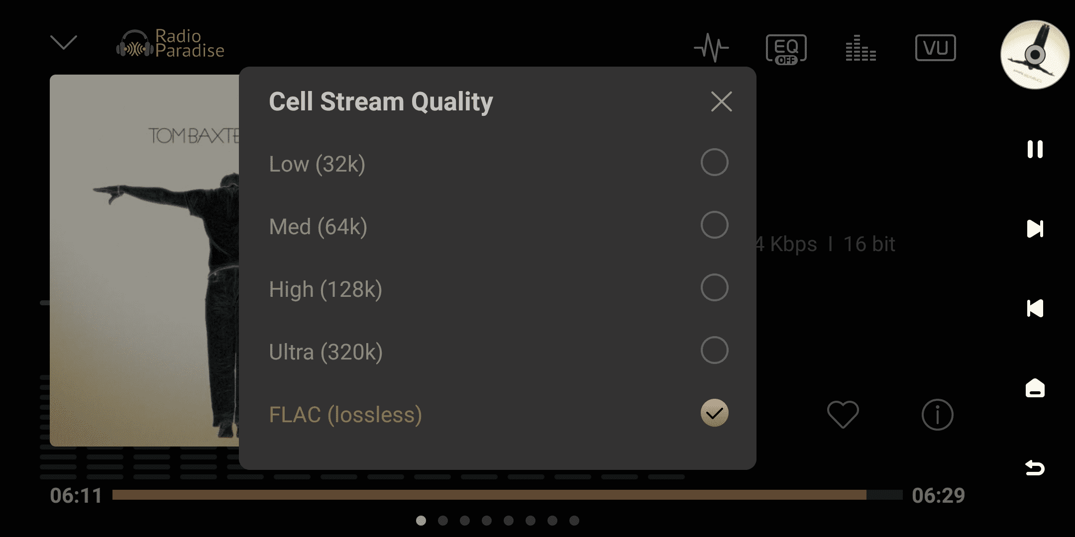
Task: Open song info icon
Action: [x=937, y=414]
